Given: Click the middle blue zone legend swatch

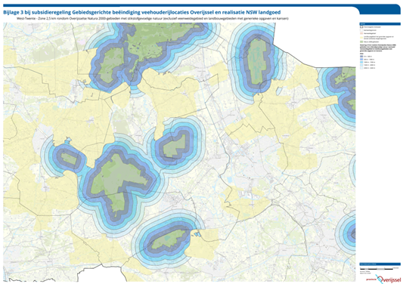Looking at the screenshot, I should [x=361, y=62].
